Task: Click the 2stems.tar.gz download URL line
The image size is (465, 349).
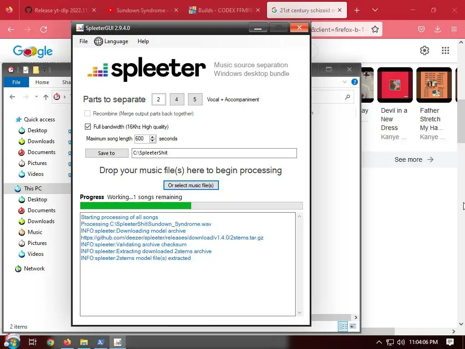Action: pos(172,237)
